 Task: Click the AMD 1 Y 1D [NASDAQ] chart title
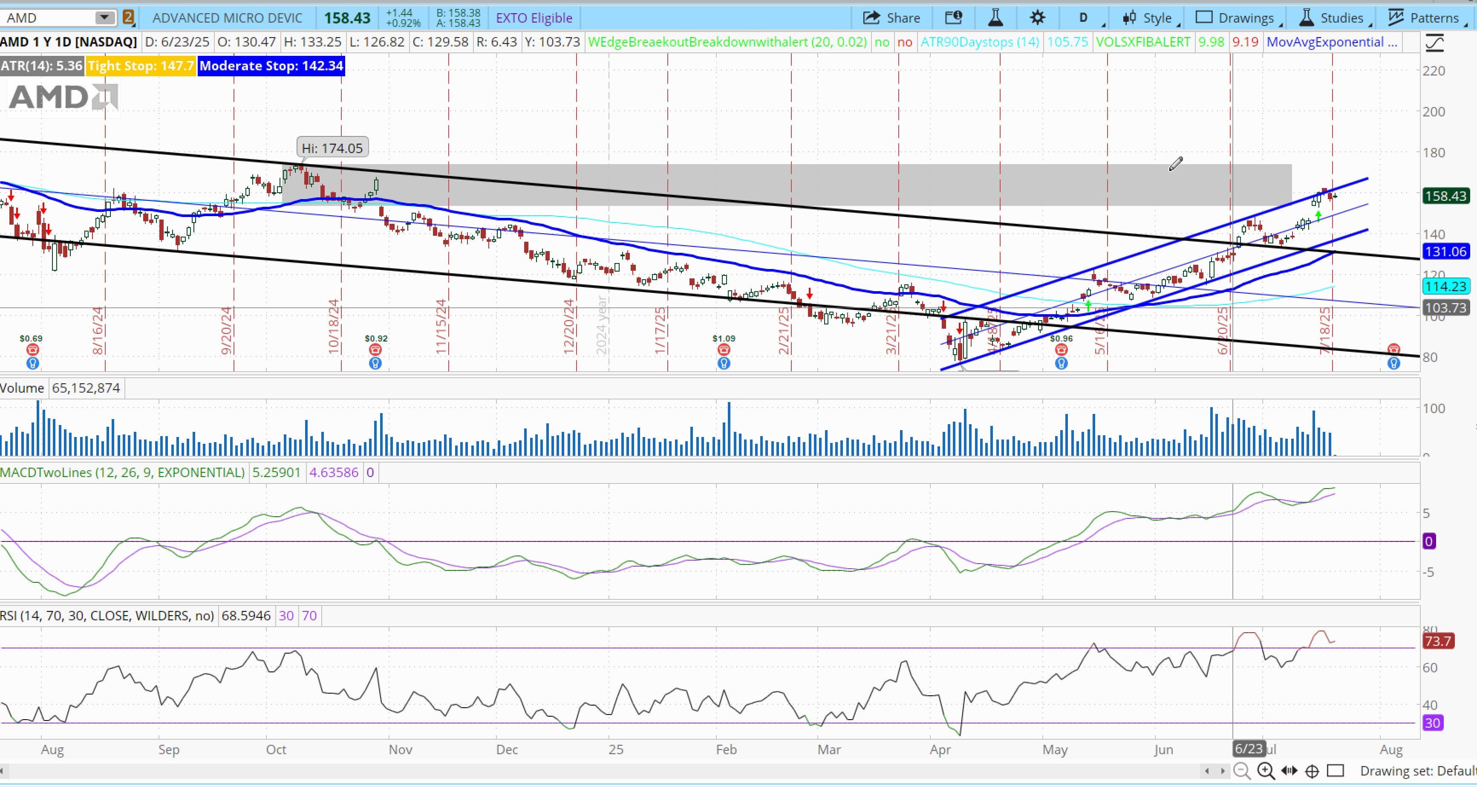point(68,42)
